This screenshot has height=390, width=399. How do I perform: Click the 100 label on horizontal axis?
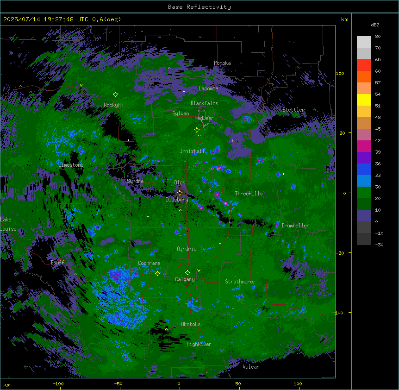tap(298, 384)
